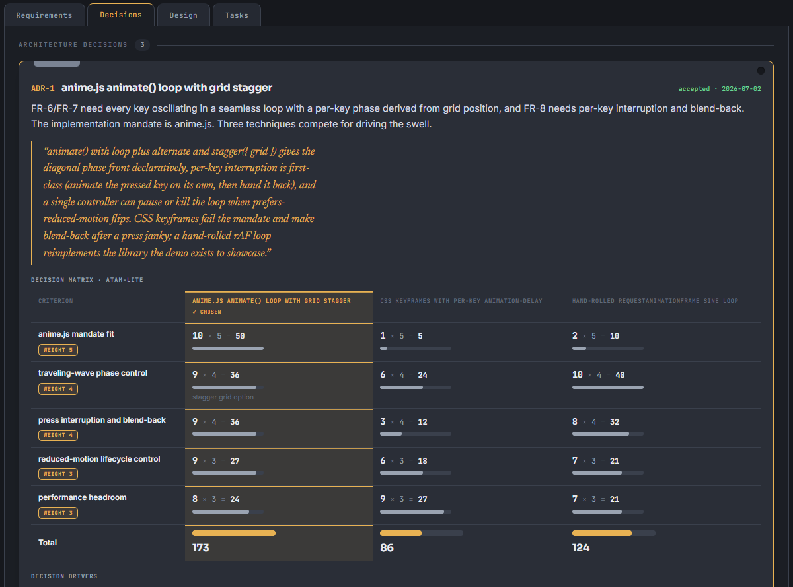This screenshot has width=793, height=587.
Task: Click the yellow total bar for score 173
Action: click(234, 533)
